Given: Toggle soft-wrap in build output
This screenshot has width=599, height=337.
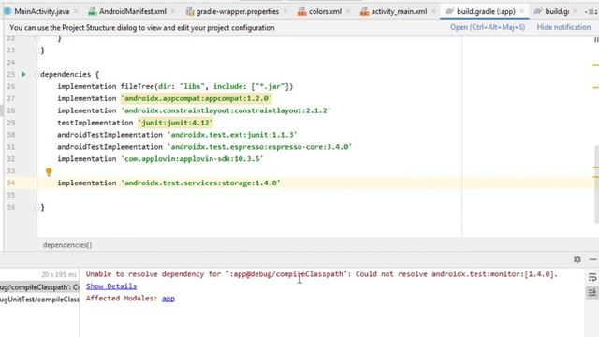Looking at the screenshot, I should (592, 277).
